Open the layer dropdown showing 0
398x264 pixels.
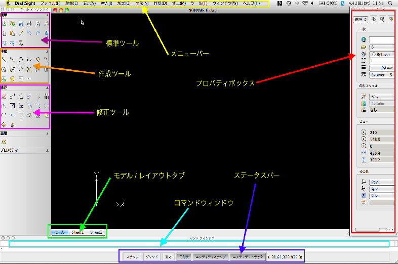tap(382, 47)
